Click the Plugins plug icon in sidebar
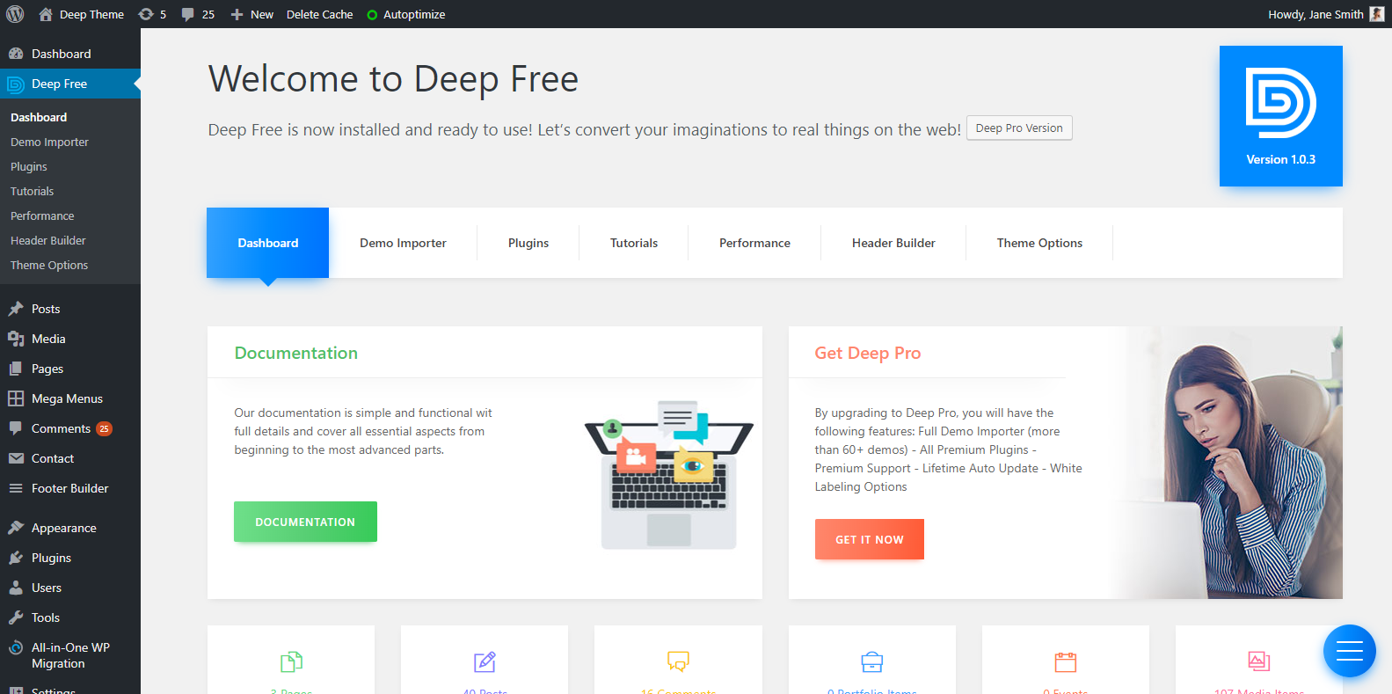This screenshot has height=694, width=1392. 16,558
